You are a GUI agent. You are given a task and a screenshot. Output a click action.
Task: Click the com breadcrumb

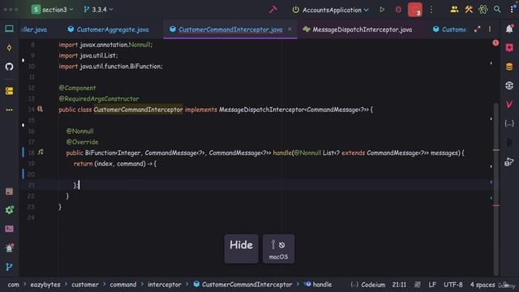pos(13,285)
